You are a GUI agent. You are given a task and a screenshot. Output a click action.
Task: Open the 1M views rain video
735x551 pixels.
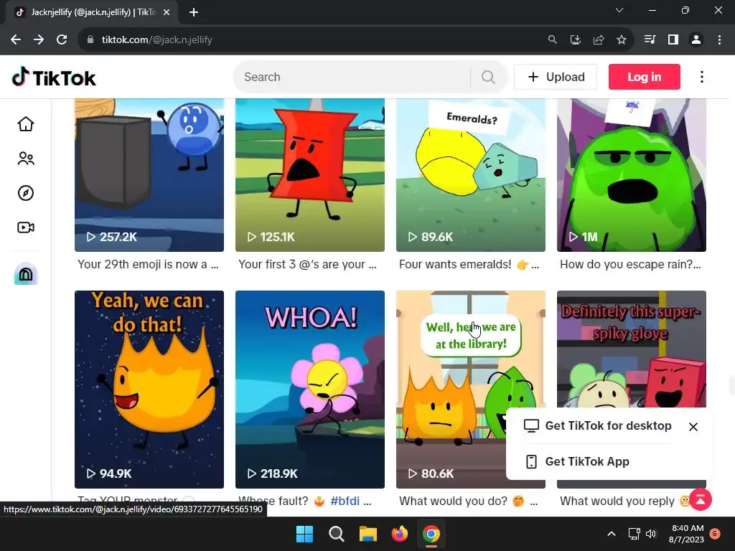point(632,175)
